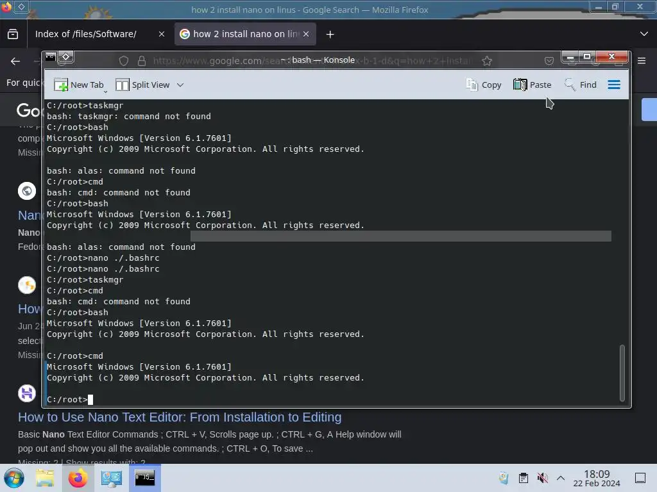The width and height of the screenshot is (657, 492).
Task: Click the updates notifier tray icon
Action: pos(504,478)
